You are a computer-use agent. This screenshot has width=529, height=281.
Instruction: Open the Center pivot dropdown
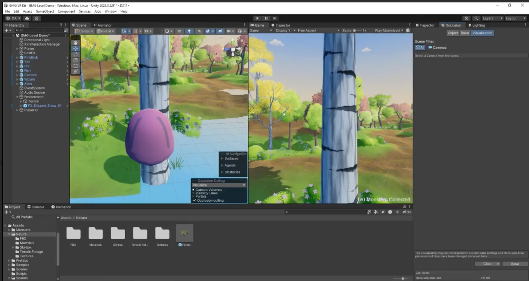84,31
